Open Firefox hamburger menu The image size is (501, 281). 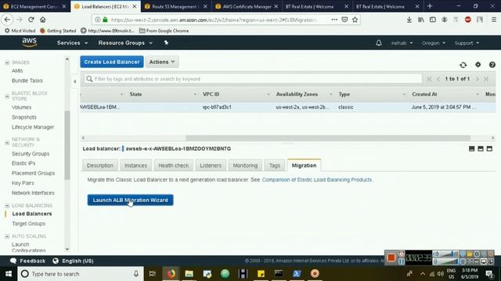click(494, 20)
